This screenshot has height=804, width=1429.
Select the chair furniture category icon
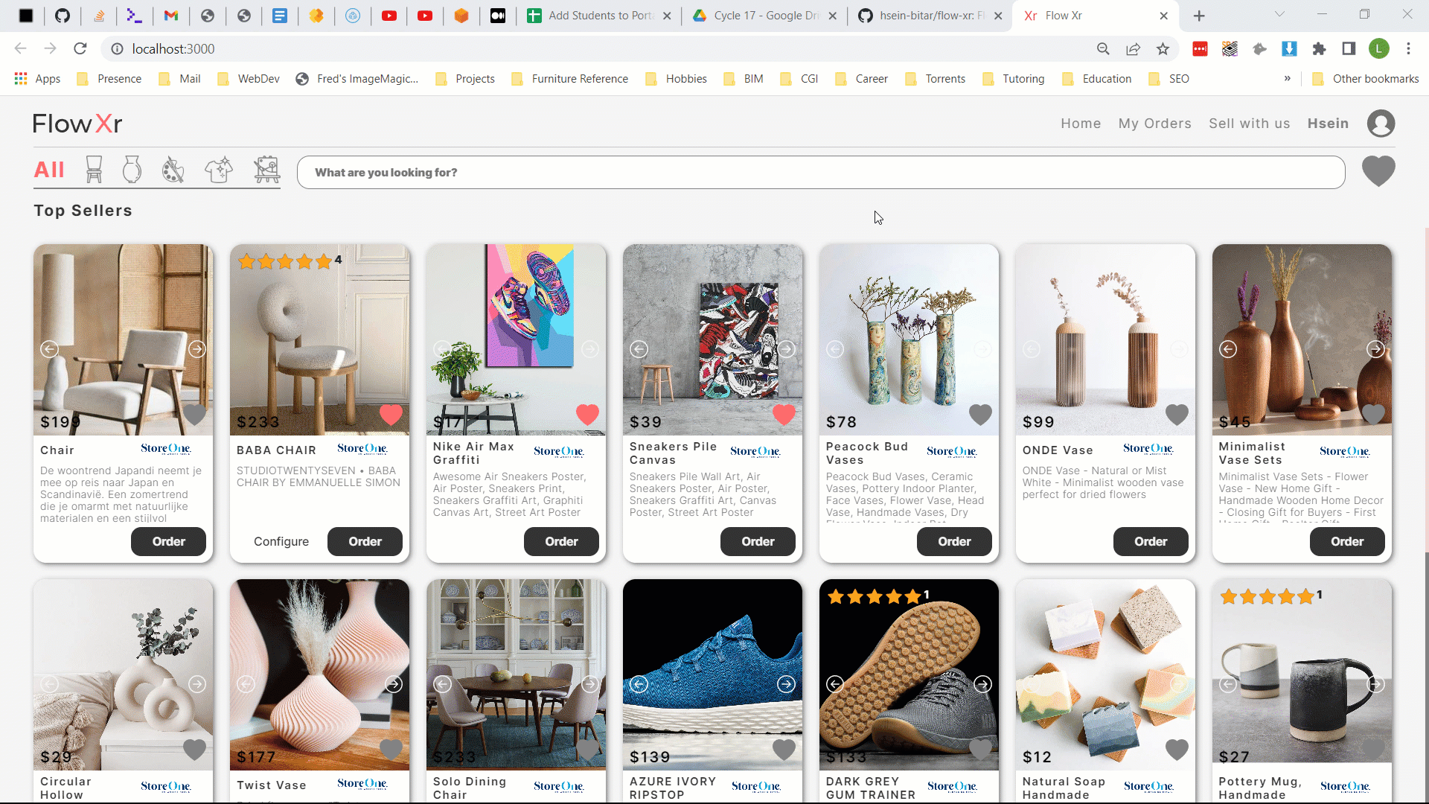(94, 170)
